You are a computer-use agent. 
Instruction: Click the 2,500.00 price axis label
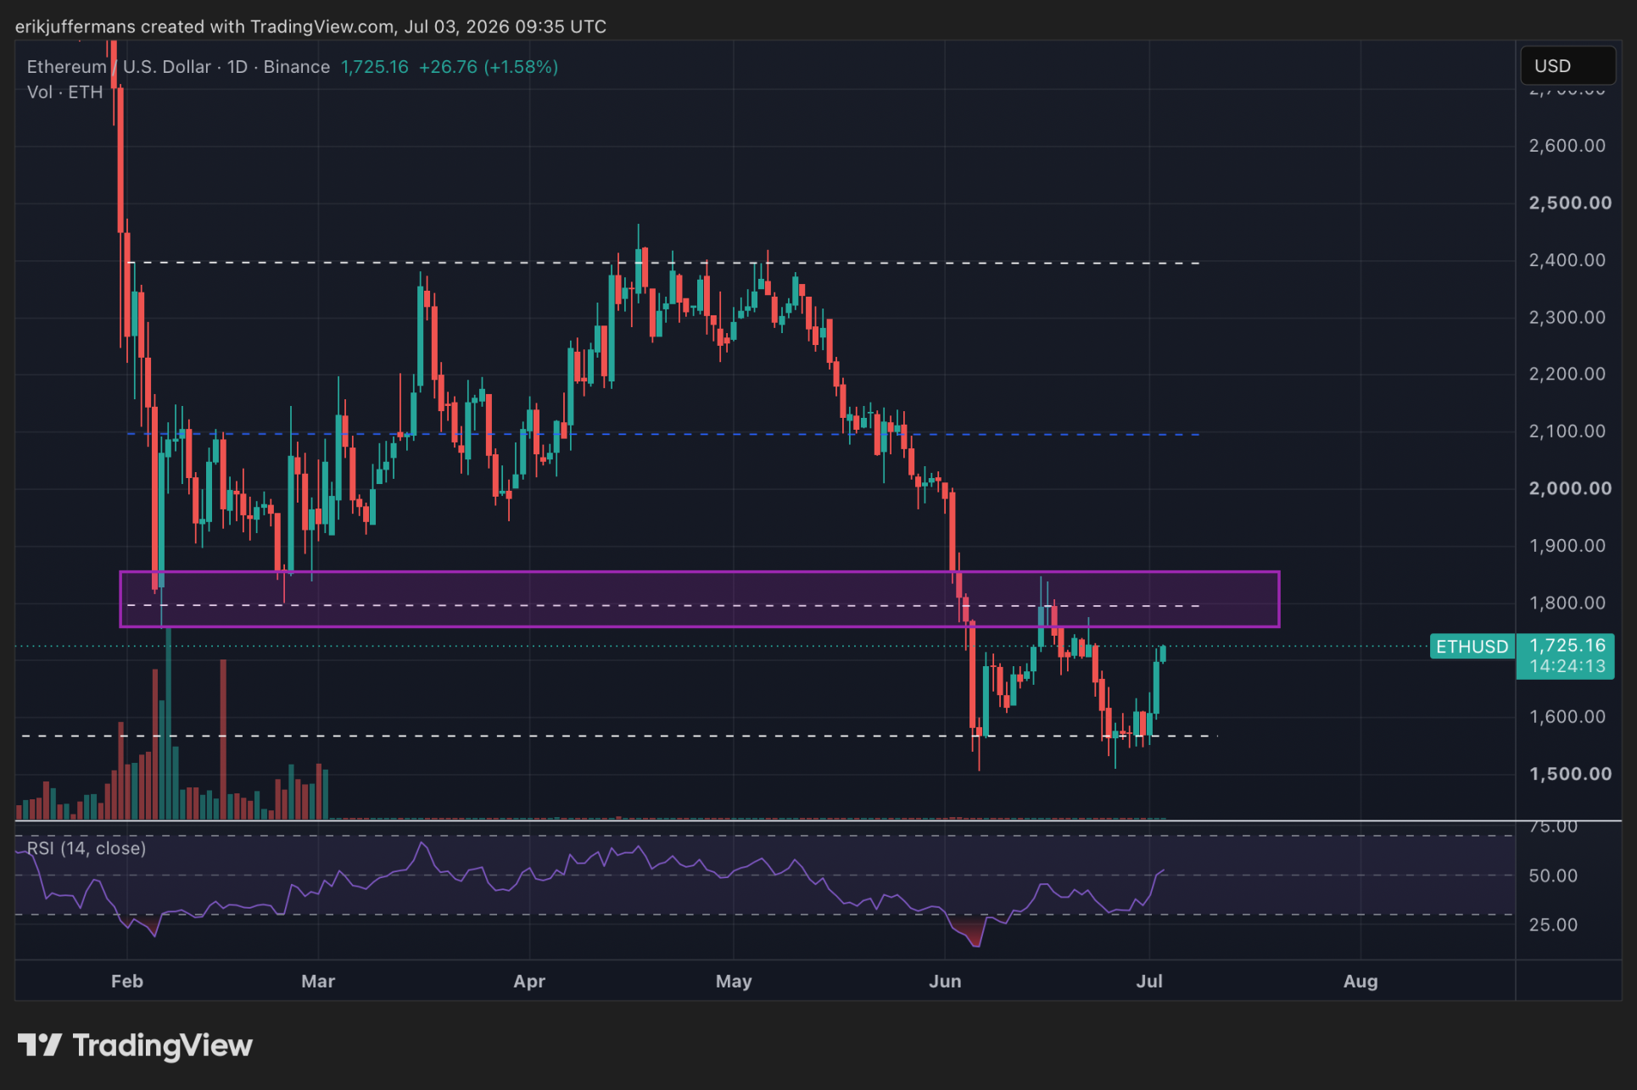(1570, 203)
